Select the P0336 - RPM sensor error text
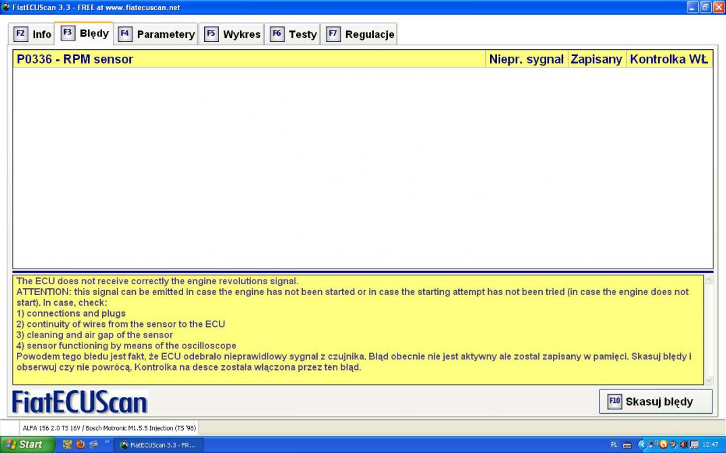Screen dimensions: 726x453 [75, 59]
